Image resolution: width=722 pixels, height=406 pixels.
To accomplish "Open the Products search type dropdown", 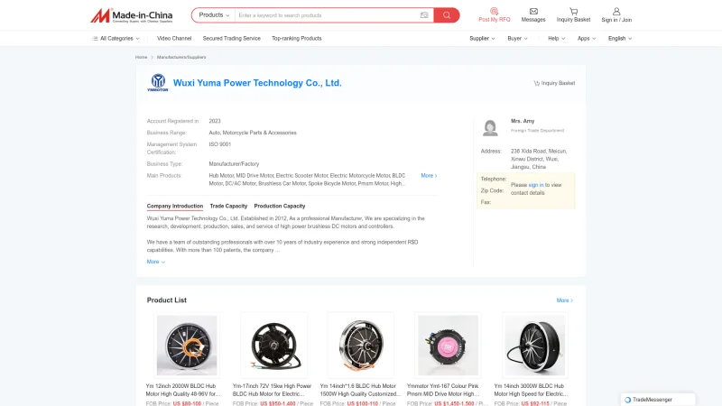I will (x=214, y=15).
